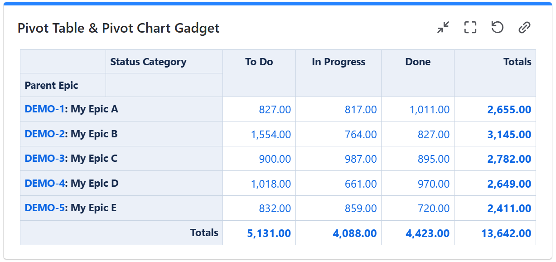Click the To Do column header
Viewport: 556px width, 262px height.
259,62
